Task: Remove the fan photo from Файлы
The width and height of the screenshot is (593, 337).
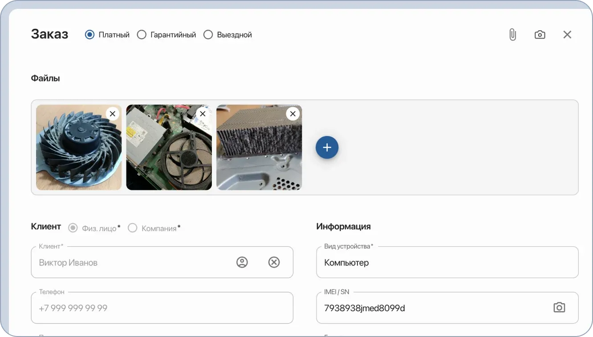Action: (x=112, y=113)
